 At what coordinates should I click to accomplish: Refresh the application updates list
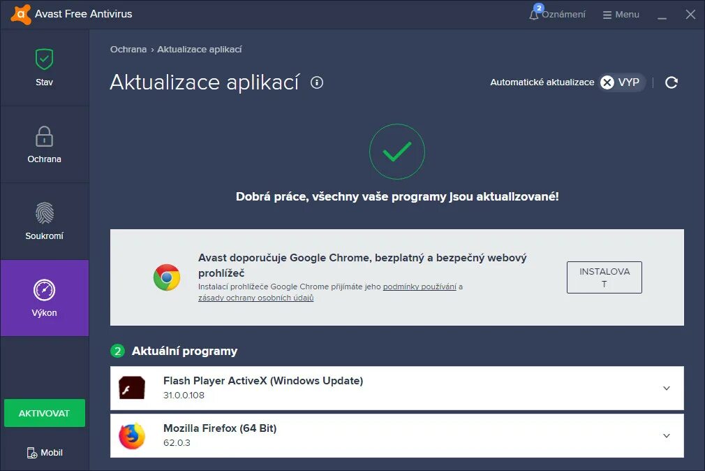coord(671,82)
